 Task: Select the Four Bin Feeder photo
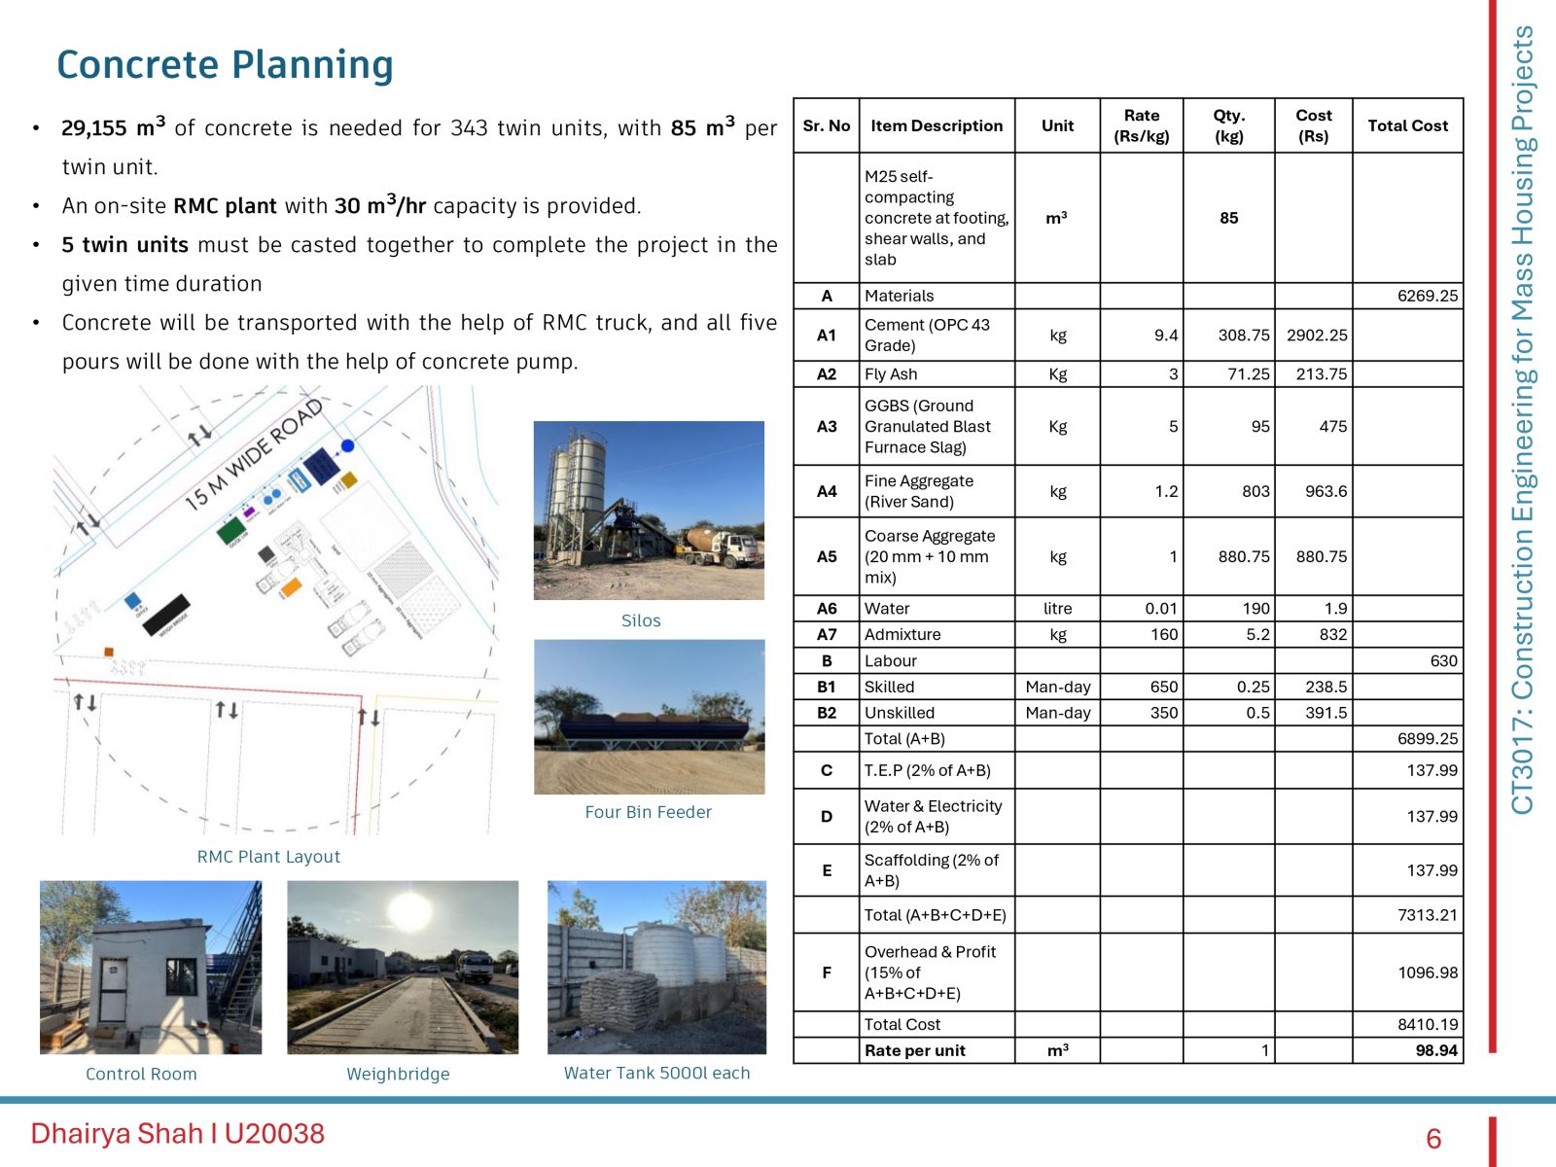pyautogui.click(x=649, y=717)
